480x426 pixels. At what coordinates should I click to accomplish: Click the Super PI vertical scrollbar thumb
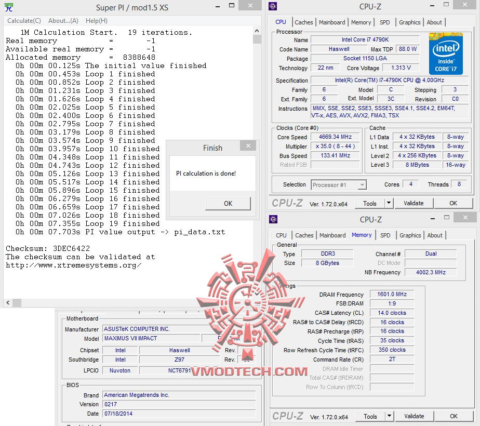click(257, 39)
